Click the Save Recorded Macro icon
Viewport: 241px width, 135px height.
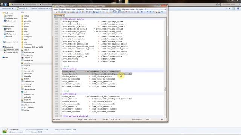pyautogui.click(x=138, y=12)
